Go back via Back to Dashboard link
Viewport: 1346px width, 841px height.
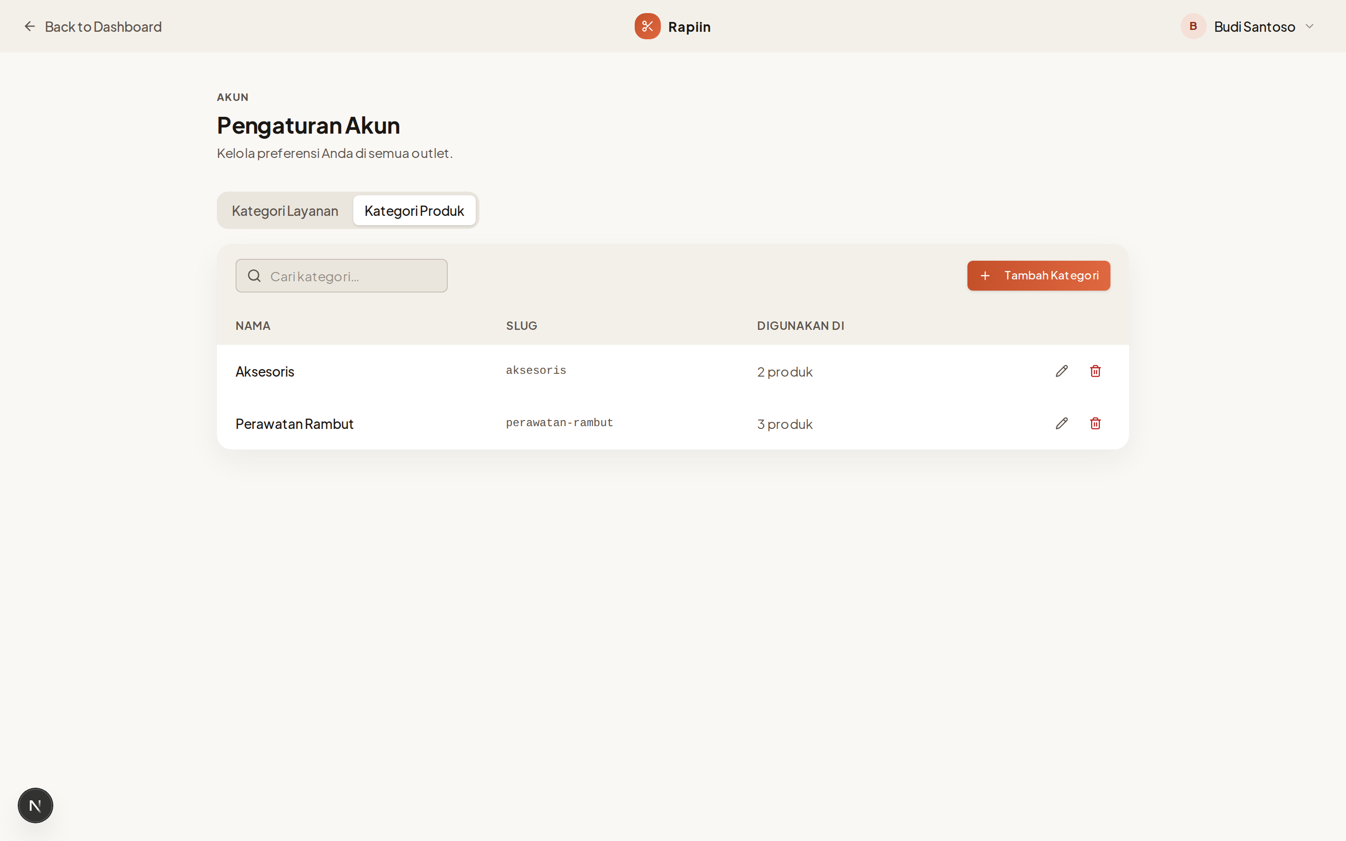[x=103, y=26]
